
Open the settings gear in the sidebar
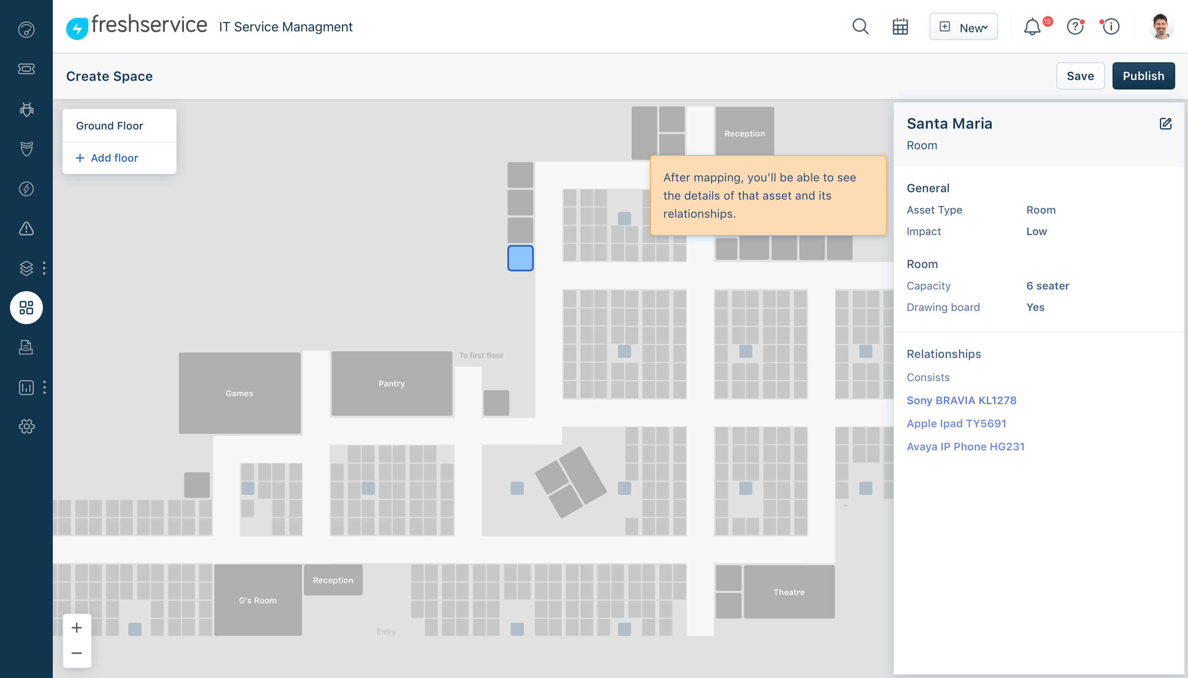[26, 426]
